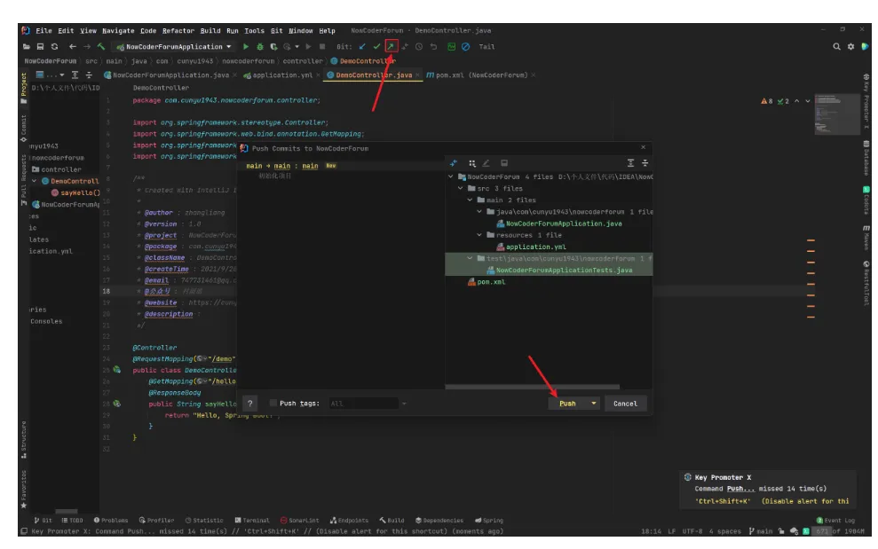Click the build hammer icon in toolbar
Image resolution: width=878 pixels, height=549 pixels.
pyautogui.click(x=101, y=46)
